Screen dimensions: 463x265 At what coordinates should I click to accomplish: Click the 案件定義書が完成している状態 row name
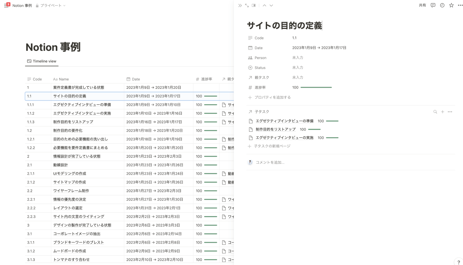(79, 87)
